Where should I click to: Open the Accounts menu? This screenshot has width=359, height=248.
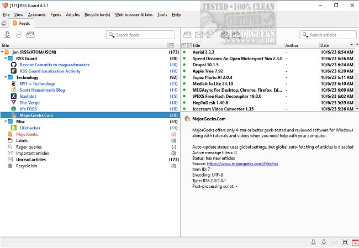(36, 15)
